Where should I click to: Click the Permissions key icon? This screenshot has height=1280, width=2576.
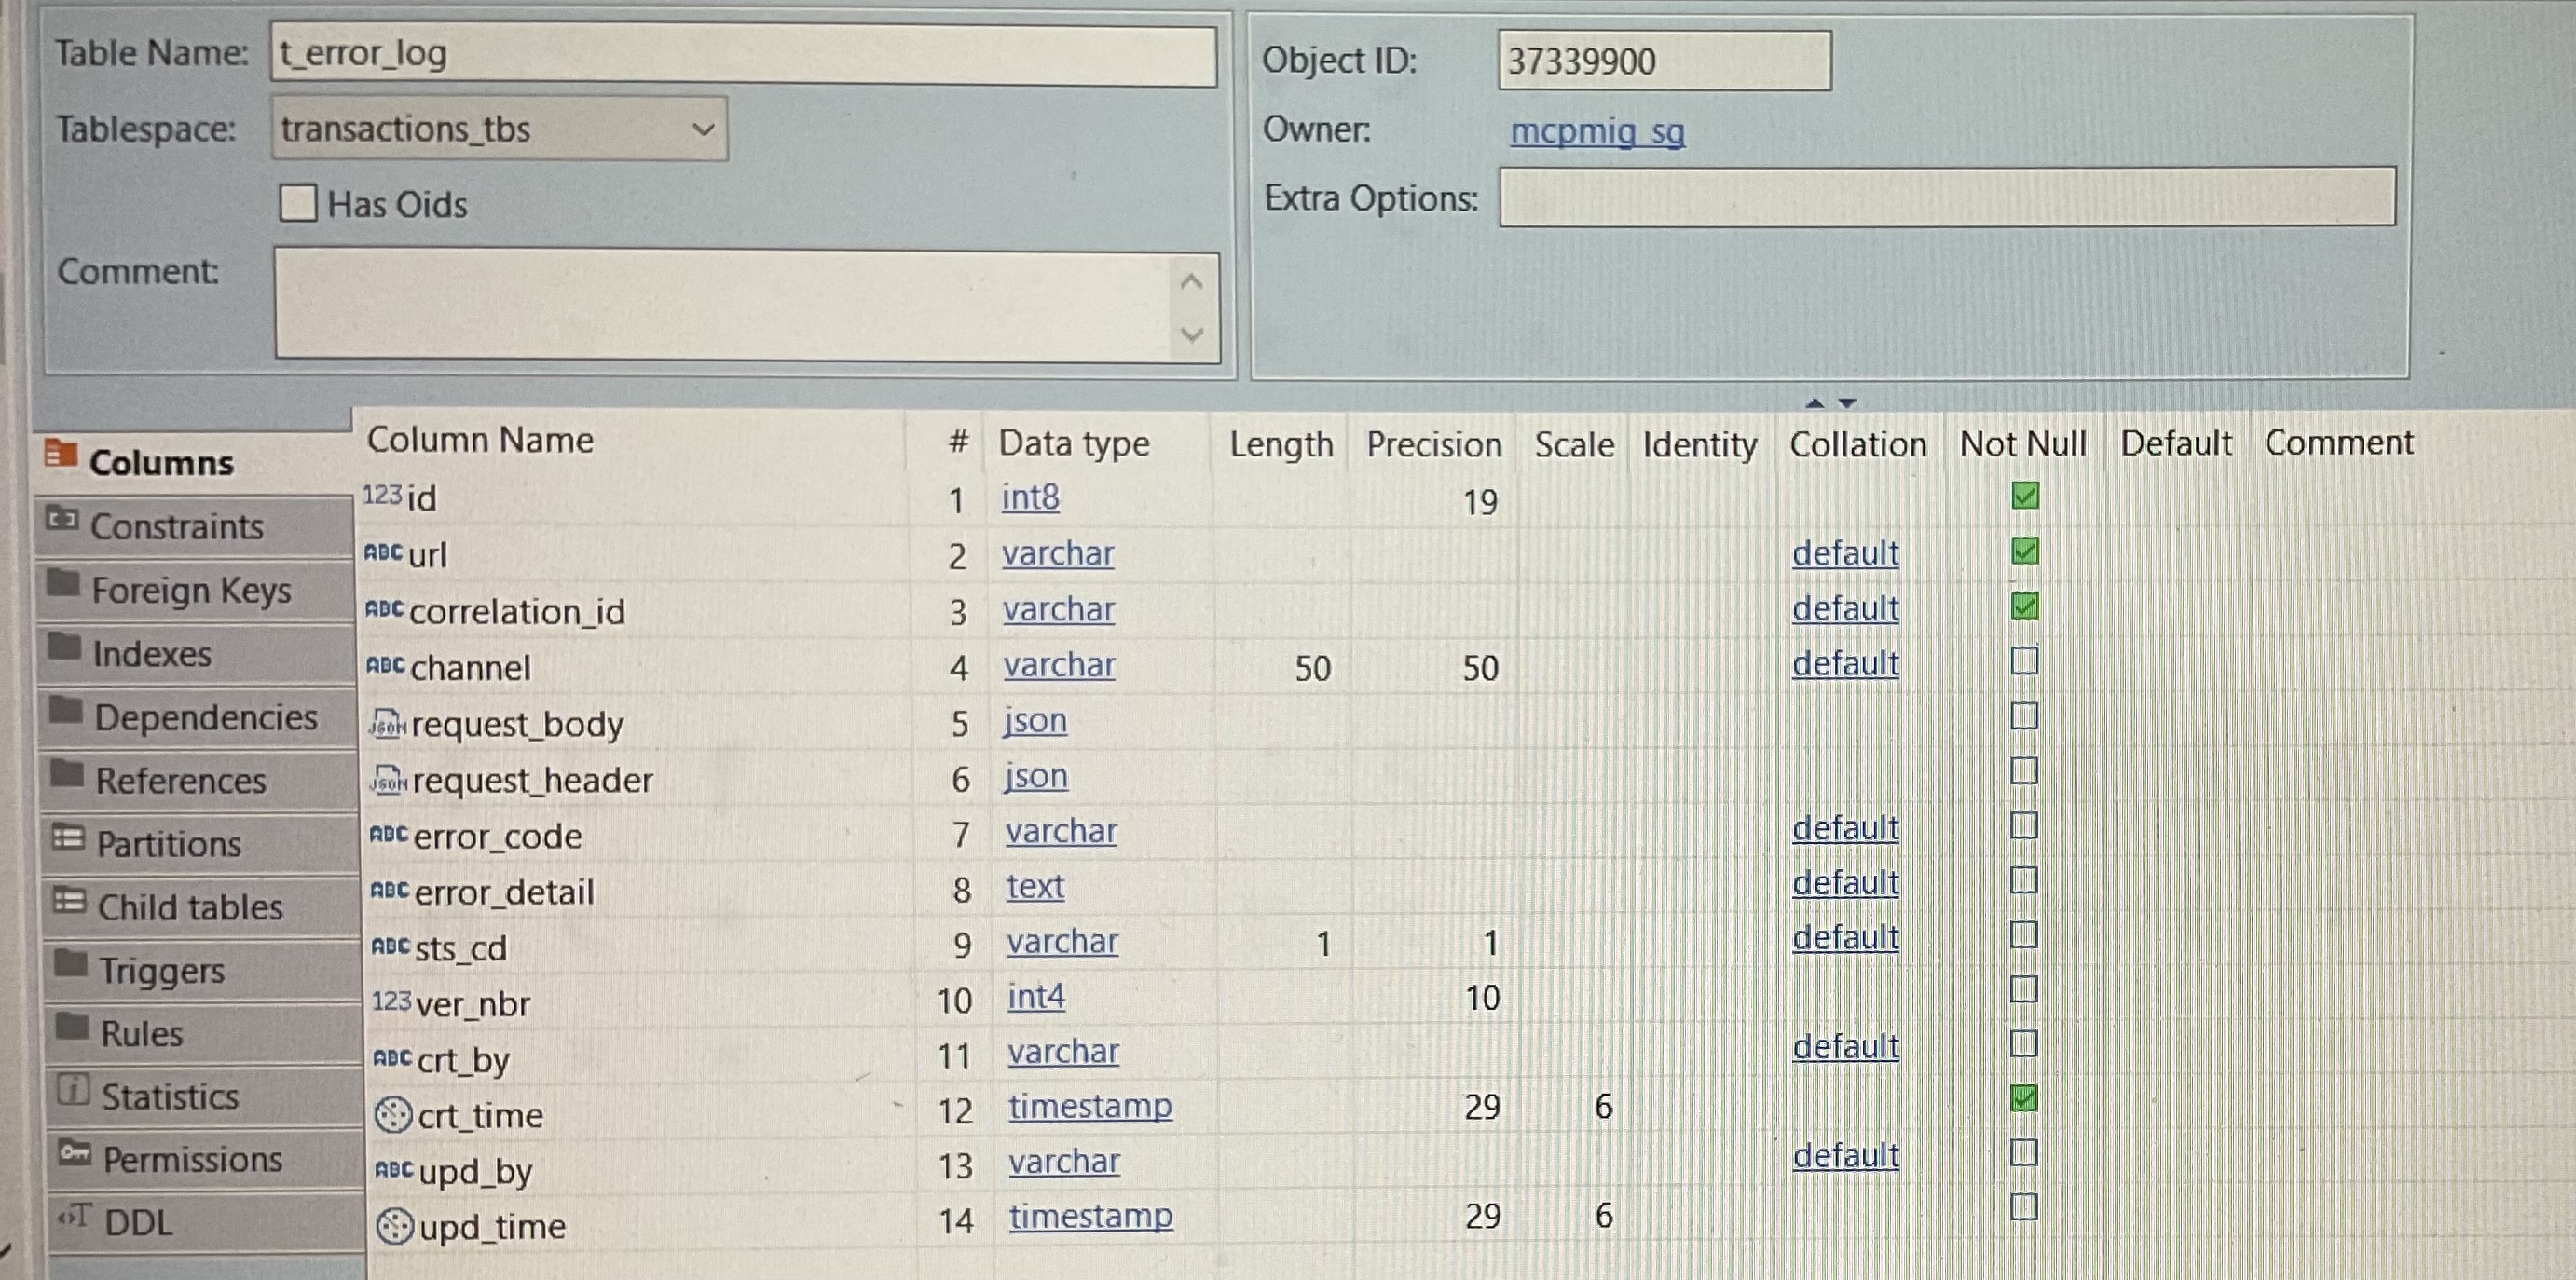74,1152
